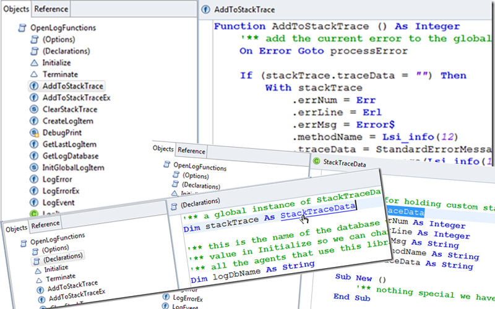Click function icon beside GetLogDatabase
Viewport: 495px width, 309px height.
tap(34, 156)
